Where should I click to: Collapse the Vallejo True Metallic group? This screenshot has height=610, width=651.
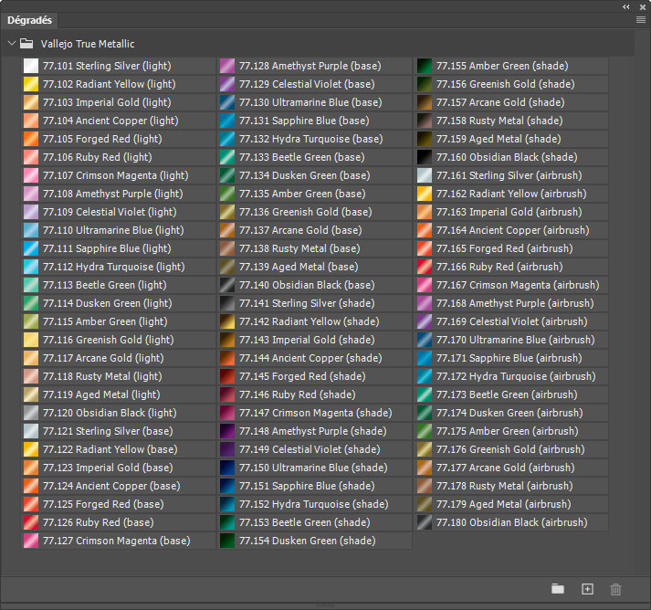[x=11, y=43]
